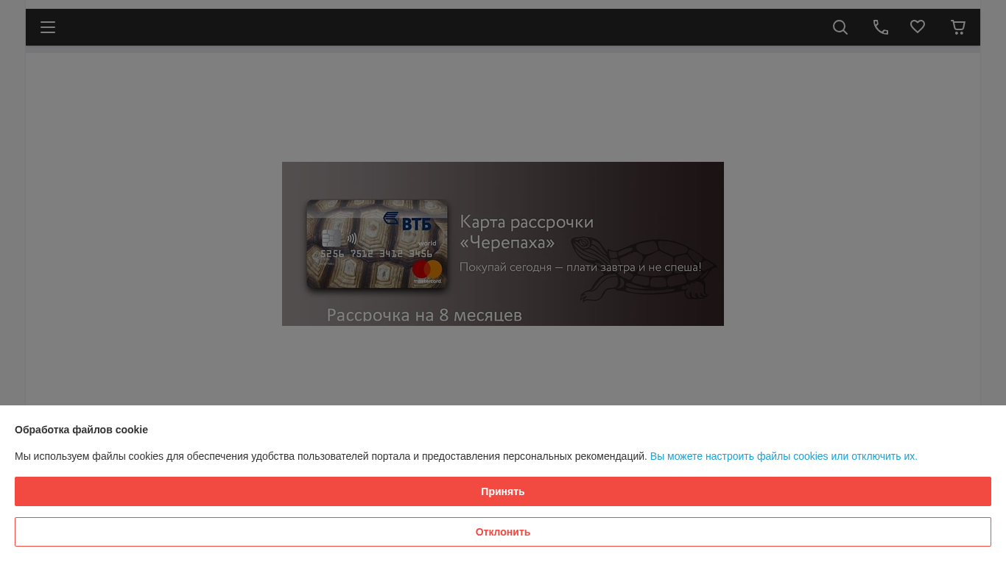Click the heading Обработка файлов cookie
Image resolution: width=1006 pixels, height=565 pixels.
tap(81, 430)
